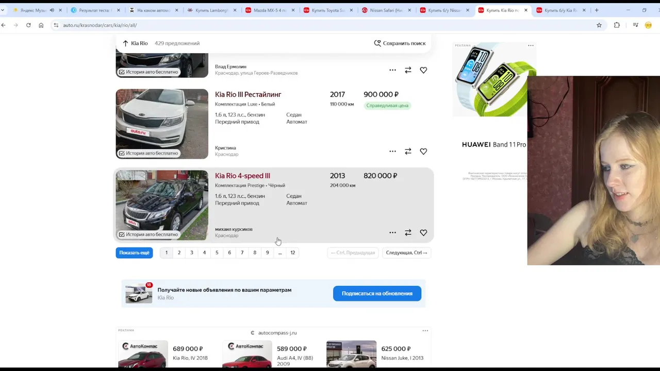
Task: Close the Mazda MX-5 tab
Action: [x=293, y=10]
